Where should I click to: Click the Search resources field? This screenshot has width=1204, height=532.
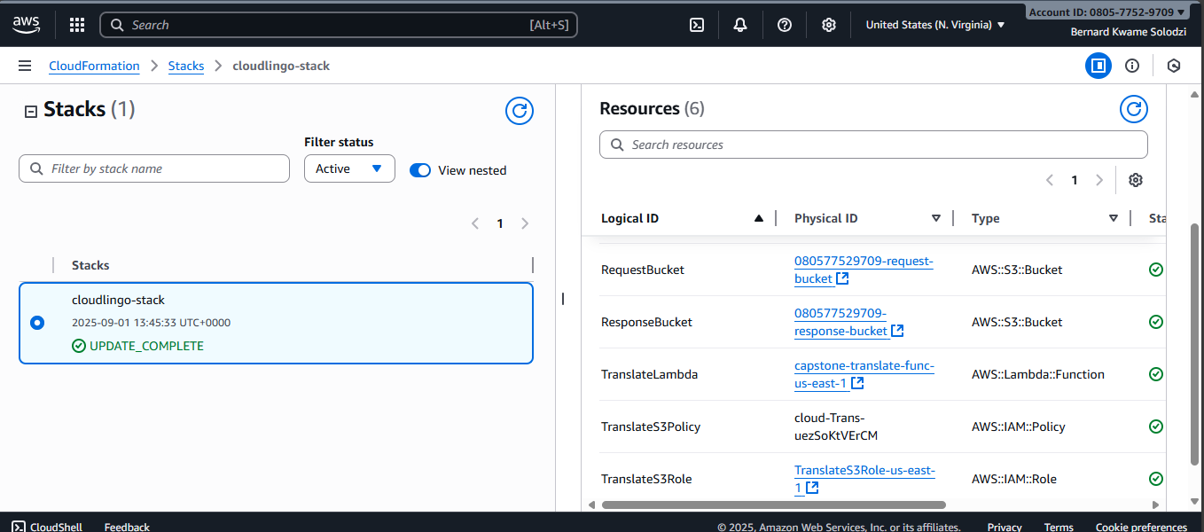click(x=873, y=145)
